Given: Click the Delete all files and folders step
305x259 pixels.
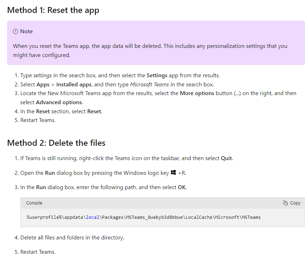Looking at the screenshot, I should 72,238.
